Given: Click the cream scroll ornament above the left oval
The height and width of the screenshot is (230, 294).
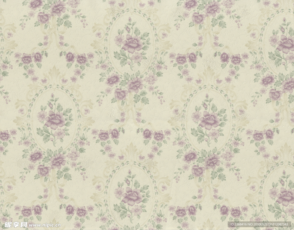Looking at the screenshot, I should [55, 74].
